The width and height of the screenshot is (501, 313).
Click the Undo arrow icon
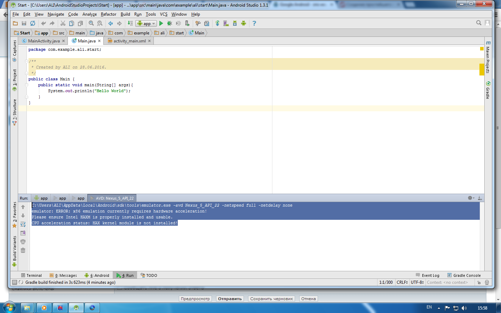tap(43, 23)
